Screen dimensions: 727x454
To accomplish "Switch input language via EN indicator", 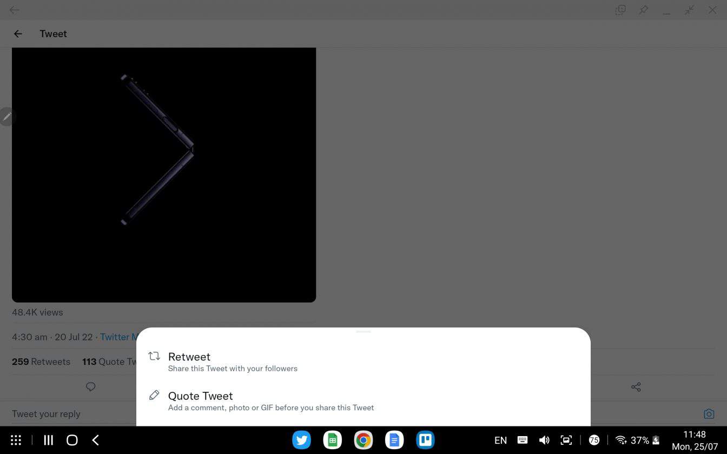I will tap(500, 440).
